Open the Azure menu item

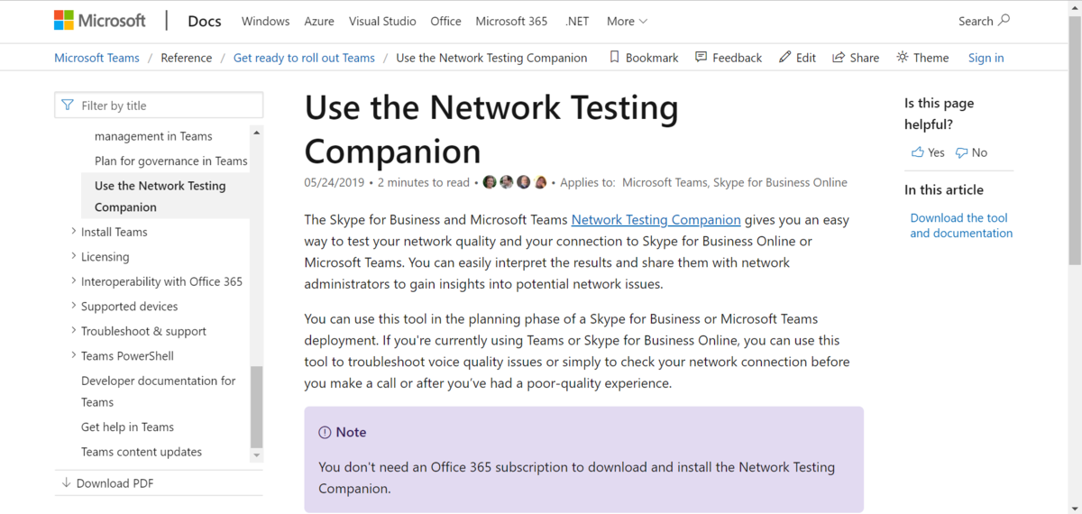[x=319, y=21]
